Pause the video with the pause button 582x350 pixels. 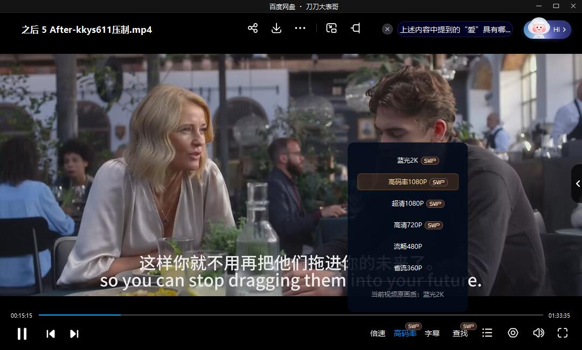(22, 334)
